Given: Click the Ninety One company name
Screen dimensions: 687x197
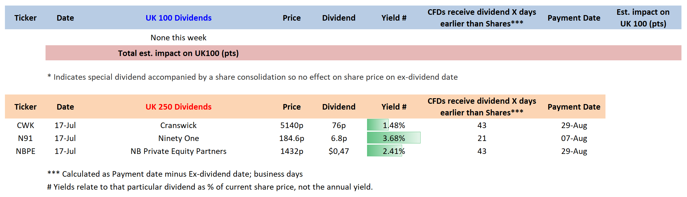Looking at the screenshot, I should coord(178,138).
